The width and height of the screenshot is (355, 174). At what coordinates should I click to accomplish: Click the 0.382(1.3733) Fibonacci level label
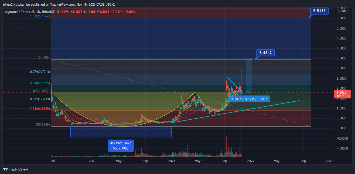point(40,99)
